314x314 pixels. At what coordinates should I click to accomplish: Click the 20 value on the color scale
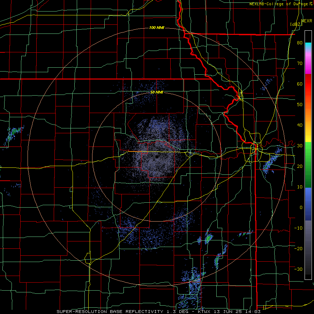pyautogui.click(x=300, y=166)
